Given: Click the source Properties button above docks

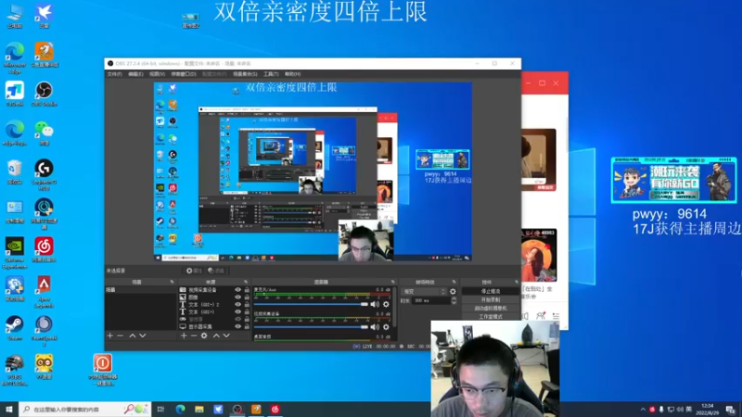Looking at the screenshot, I should click(194, 271).
